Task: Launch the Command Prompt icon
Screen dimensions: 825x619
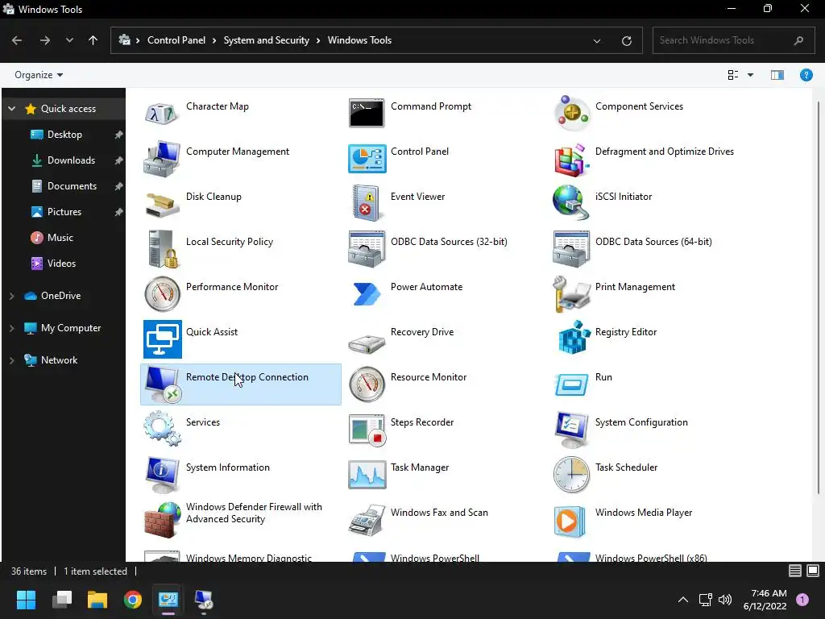Action: [367, 113]
